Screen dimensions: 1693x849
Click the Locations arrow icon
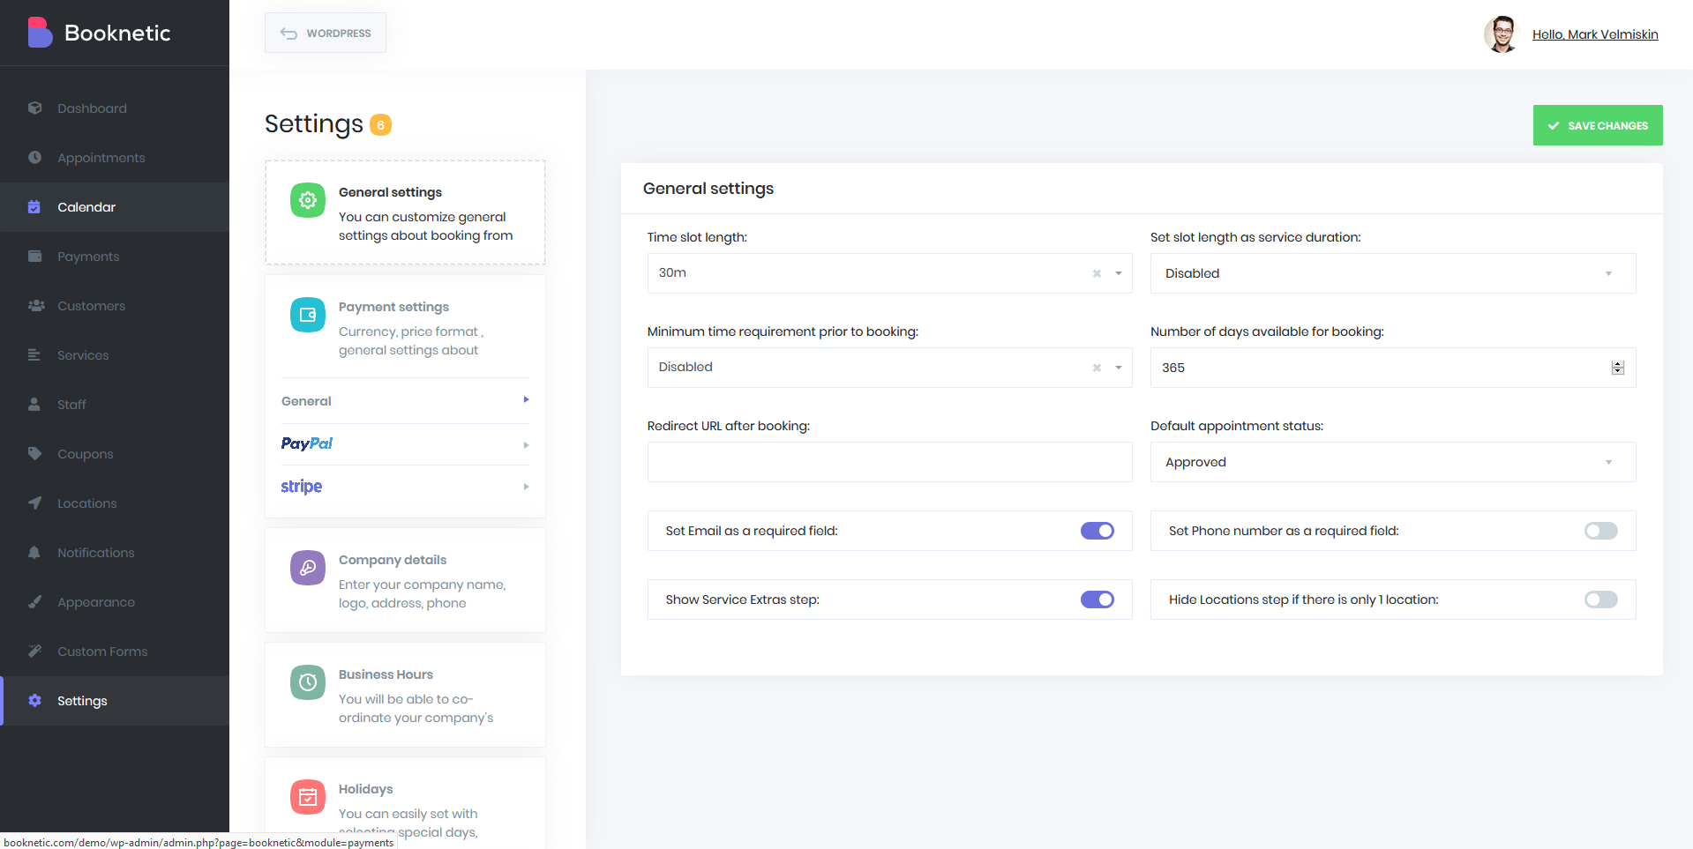tap(34, 503)
